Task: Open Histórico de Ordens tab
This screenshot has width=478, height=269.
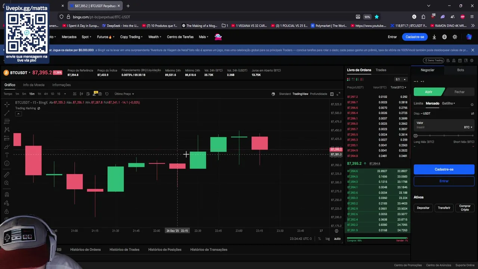Action: click(86, 250)
